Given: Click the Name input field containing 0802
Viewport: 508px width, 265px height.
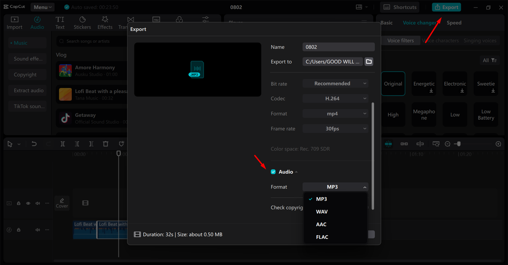Looking at the screenshot, I should pyautogui.click(x=339, y=47).
